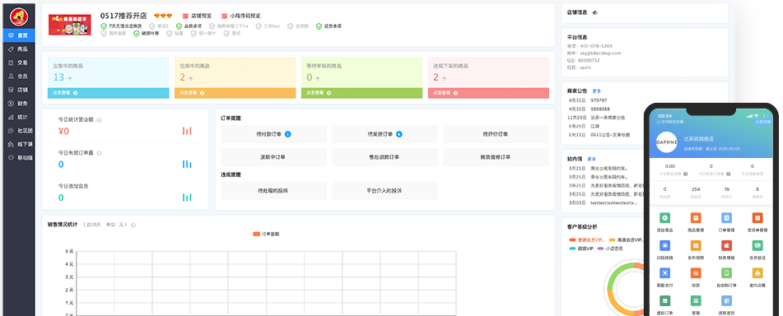The width and height of the screenshot is (783, 316).
Task: Click 点击查看 under 出售中的商品
Action: click(x=109, y=93)
